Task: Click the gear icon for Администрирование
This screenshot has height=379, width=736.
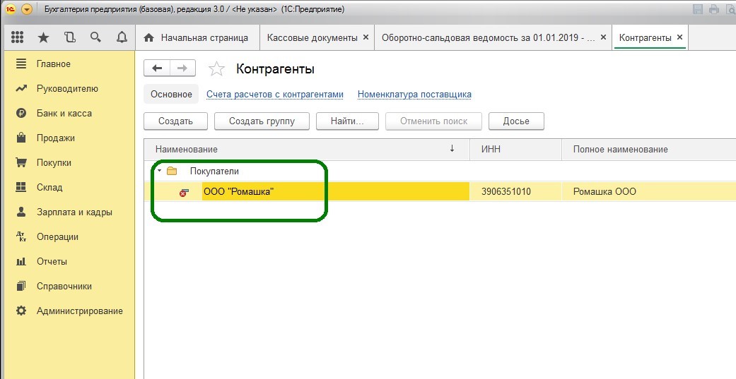Action: point(21,311)
